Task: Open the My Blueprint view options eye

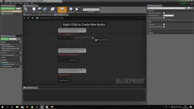Action: (19, 39)
